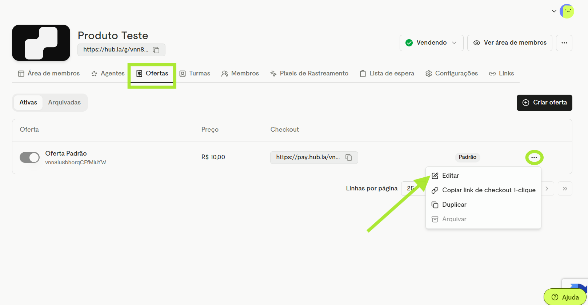Screen dimensions: 588x305
Task: Open the product options three-dot button
Action: click(x=564, y=43)
